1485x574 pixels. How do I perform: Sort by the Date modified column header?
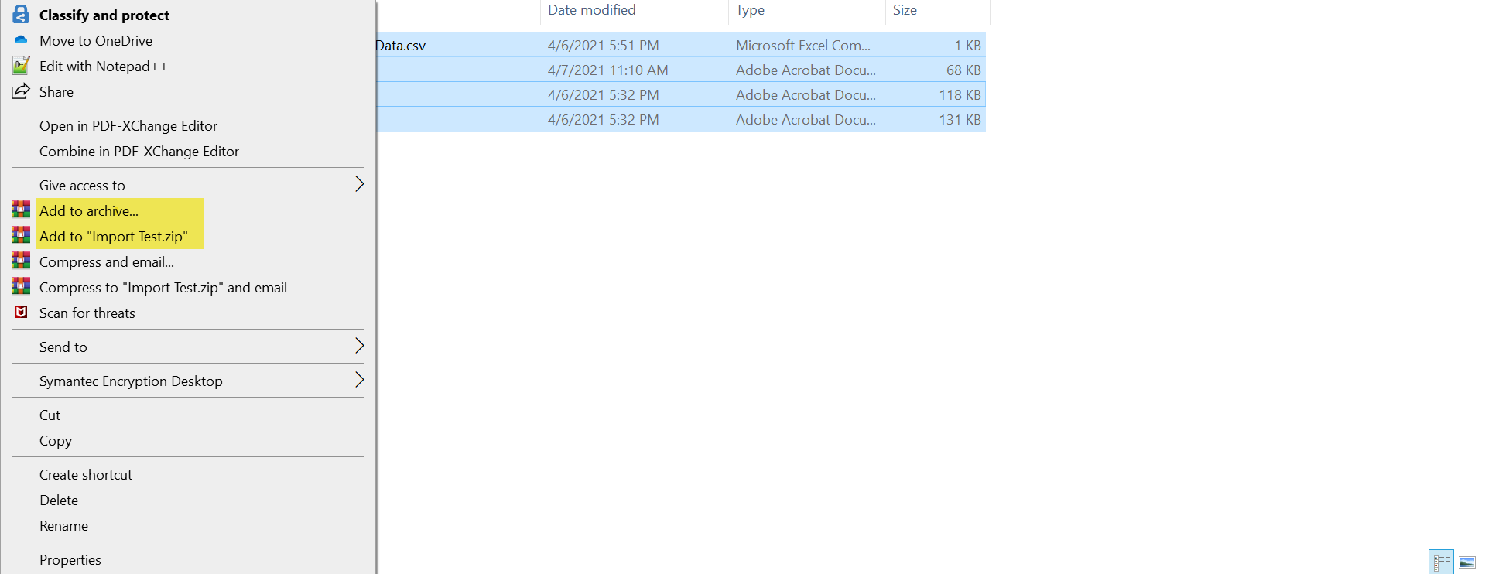592,10
